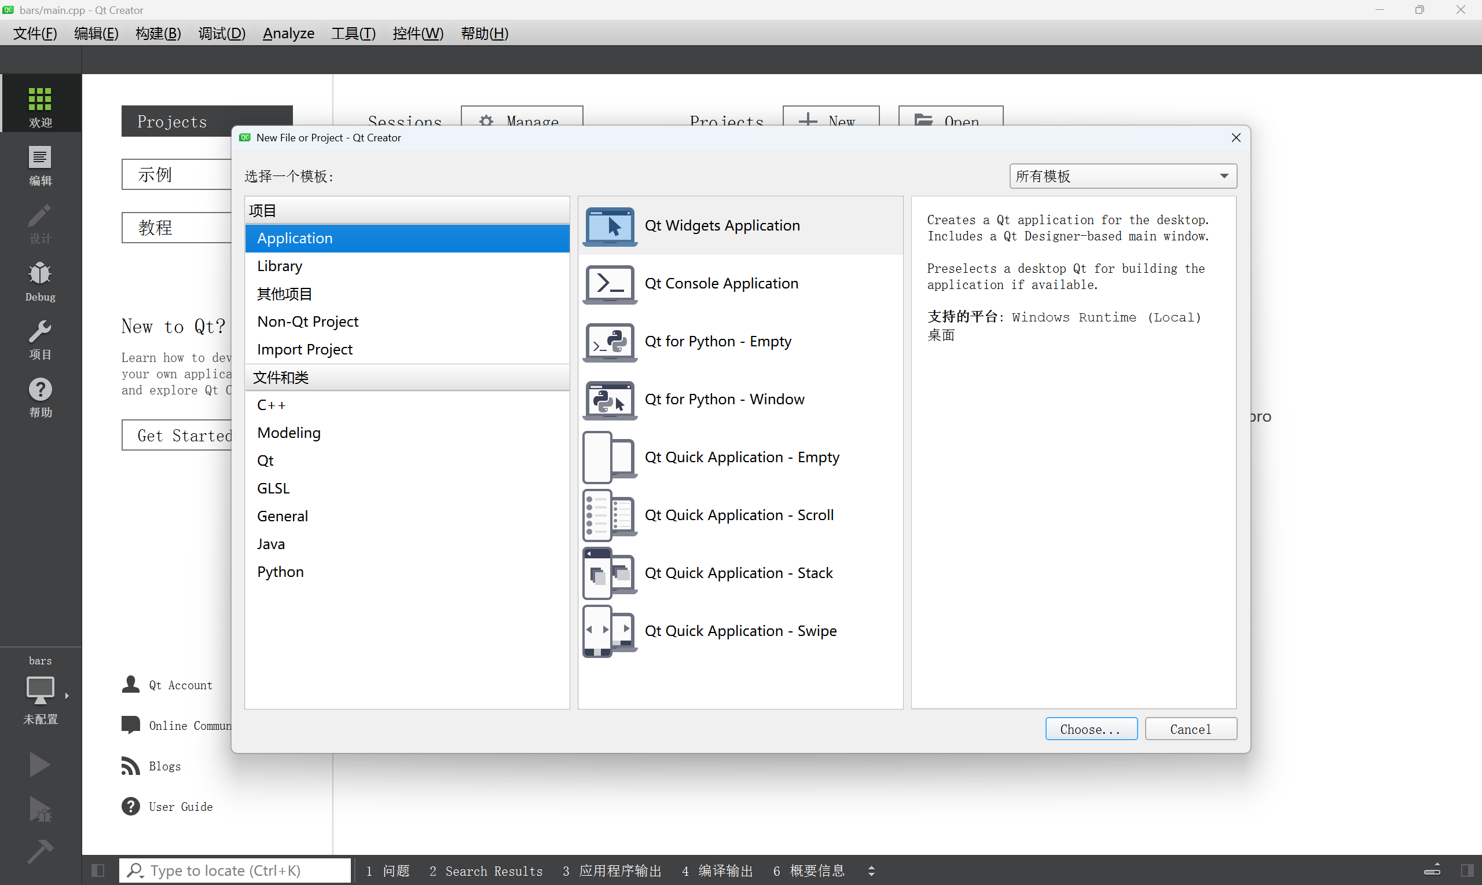Open the 1 问题 output pane
The image size is (1482, 885).
(388, 871)
